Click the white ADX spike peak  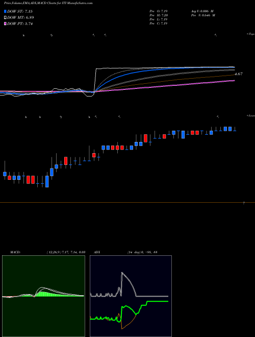click(x=122, y=273)
